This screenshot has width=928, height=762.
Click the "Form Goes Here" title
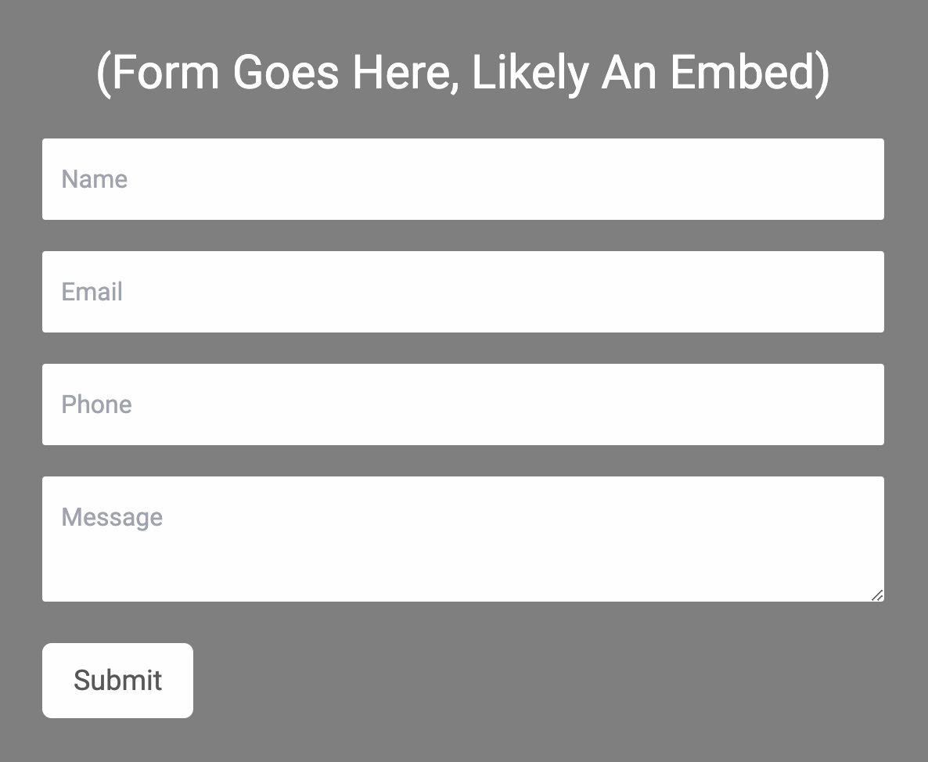click(x=463, y=72)
